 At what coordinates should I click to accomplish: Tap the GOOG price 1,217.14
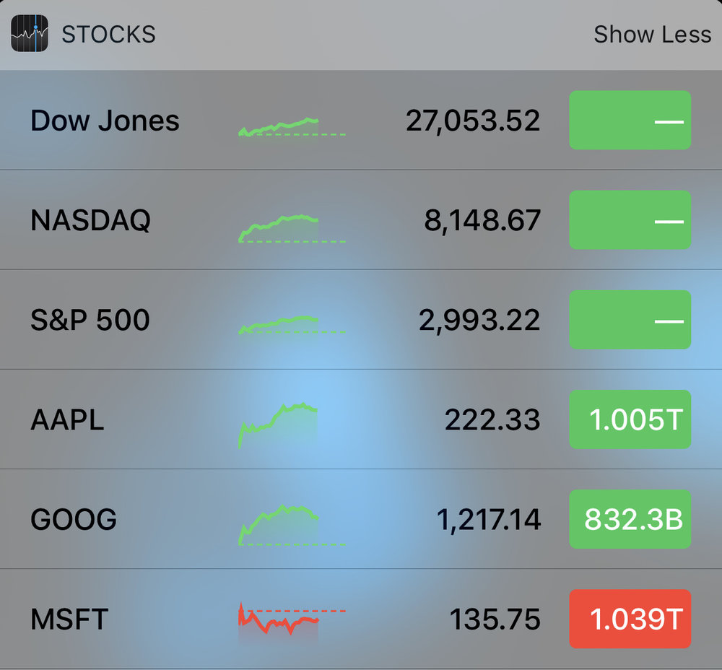(x=488, y=520)
